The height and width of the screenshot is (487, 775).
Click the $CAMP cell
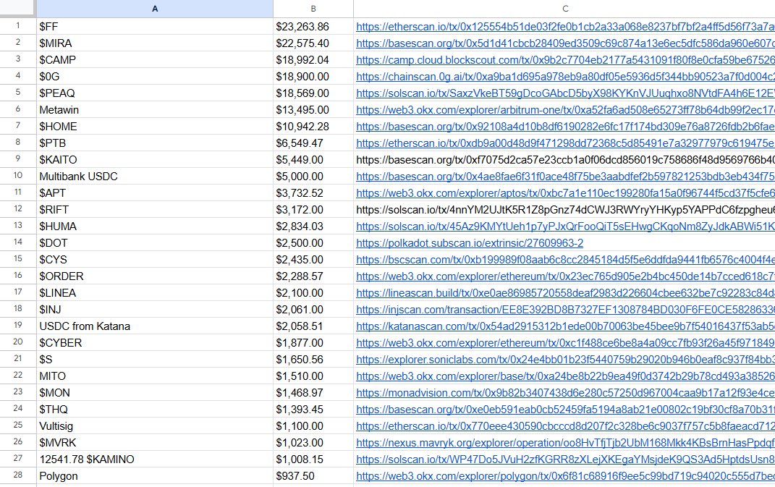click(155, 60)
